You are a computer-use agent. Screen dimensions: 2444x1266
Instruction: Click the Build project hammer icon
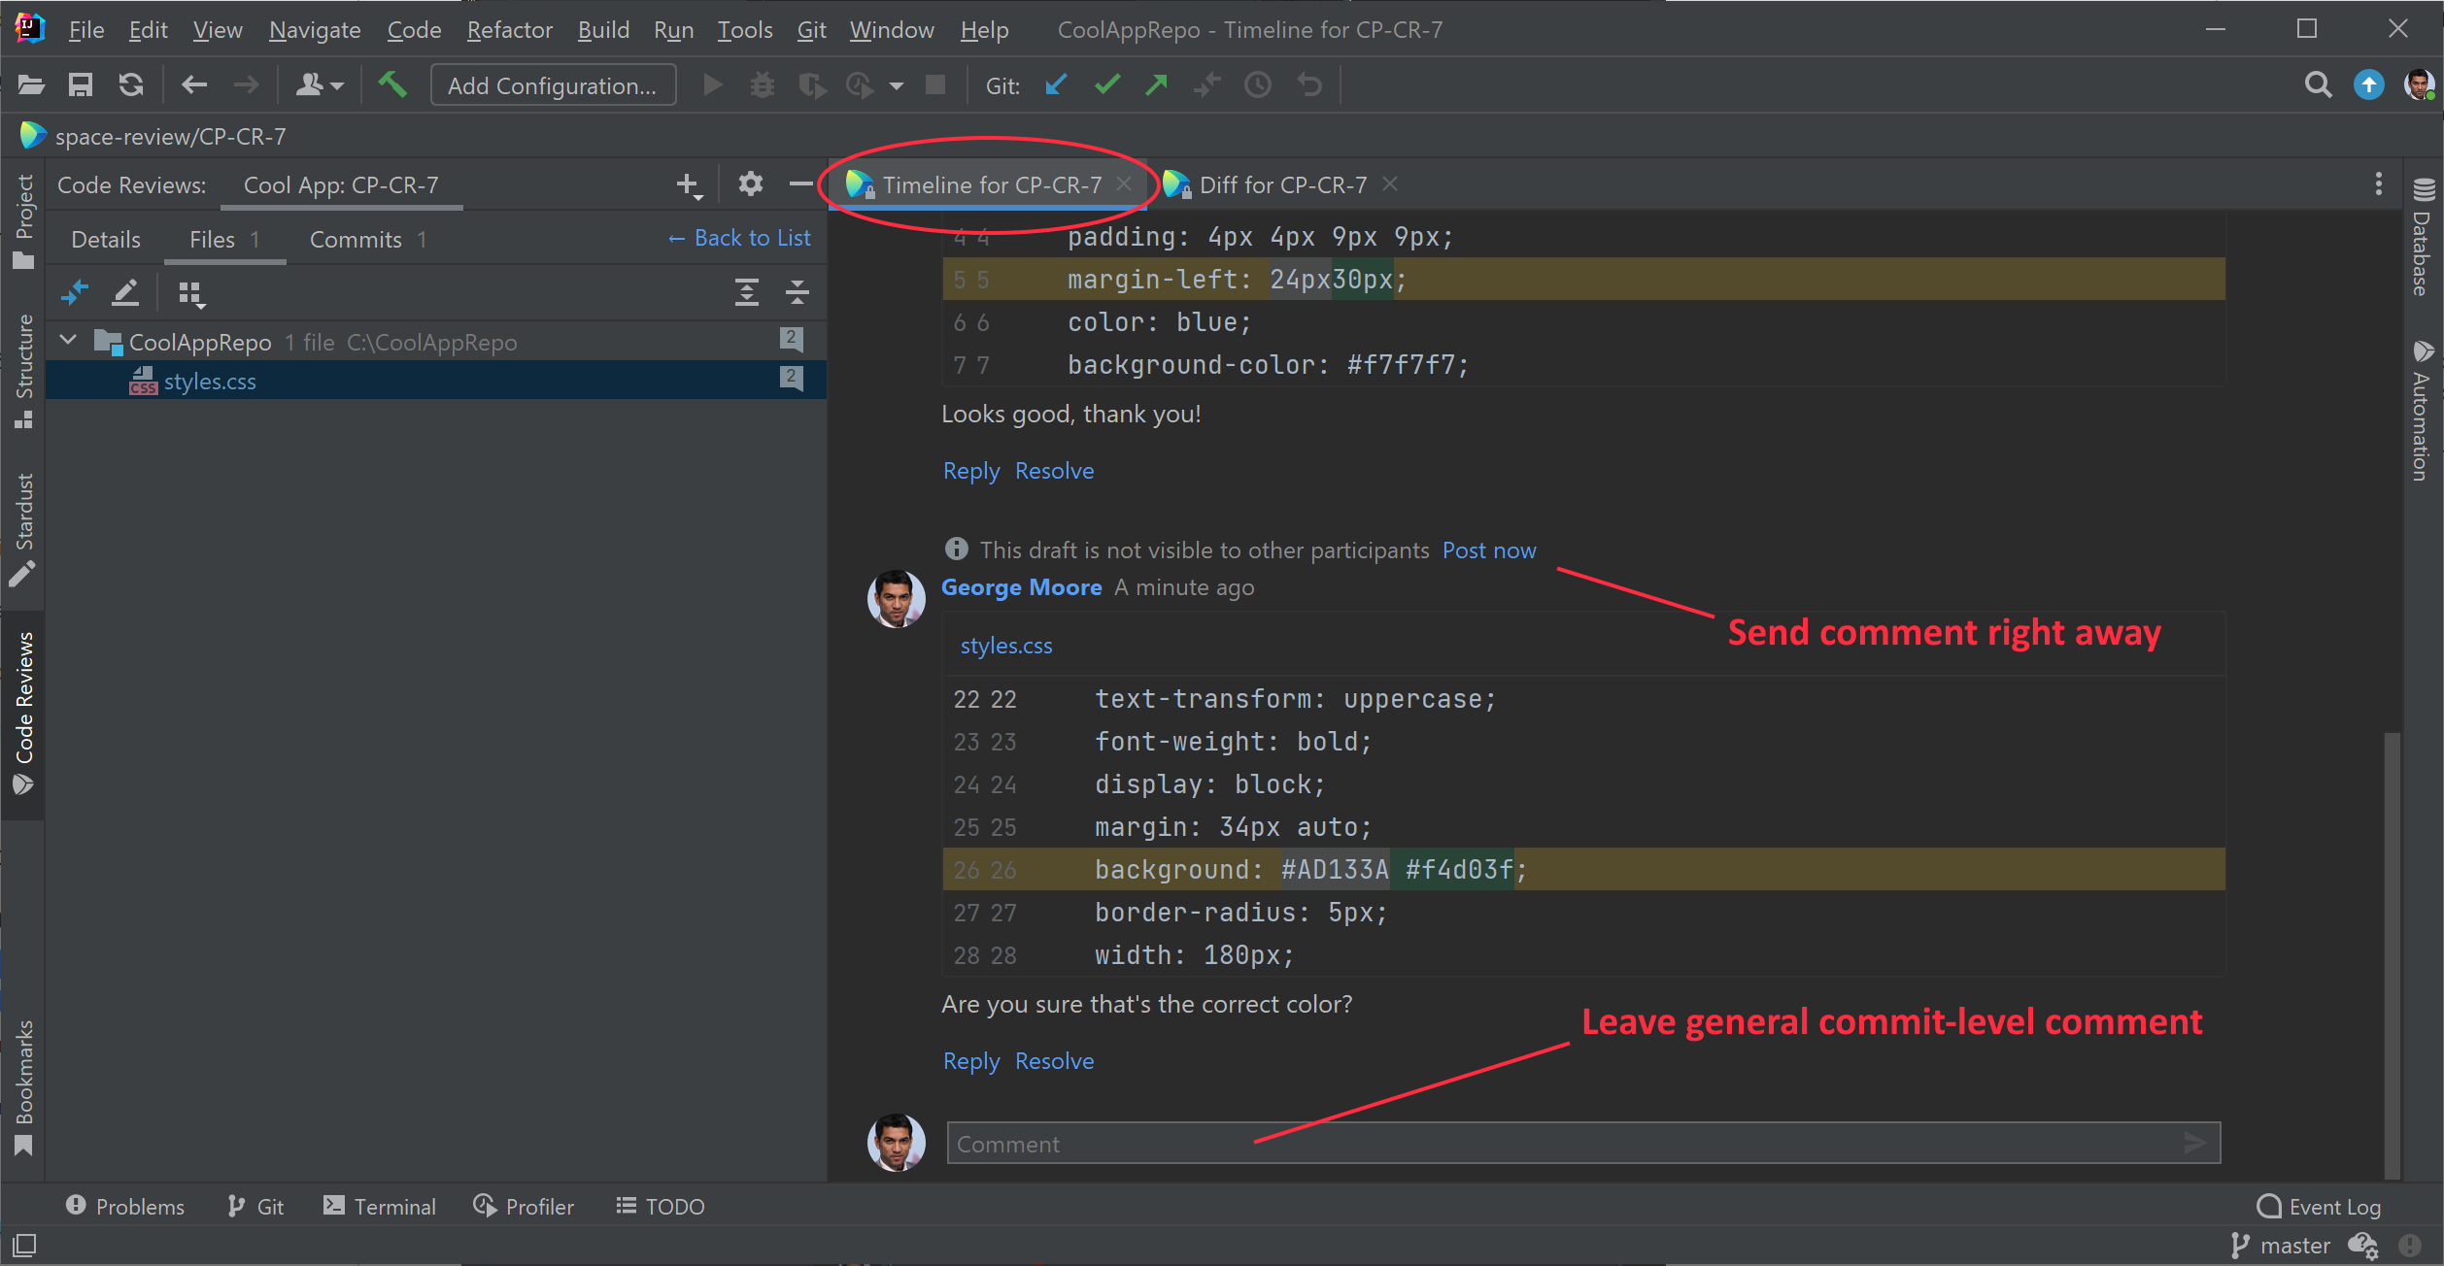coord(392,85)
